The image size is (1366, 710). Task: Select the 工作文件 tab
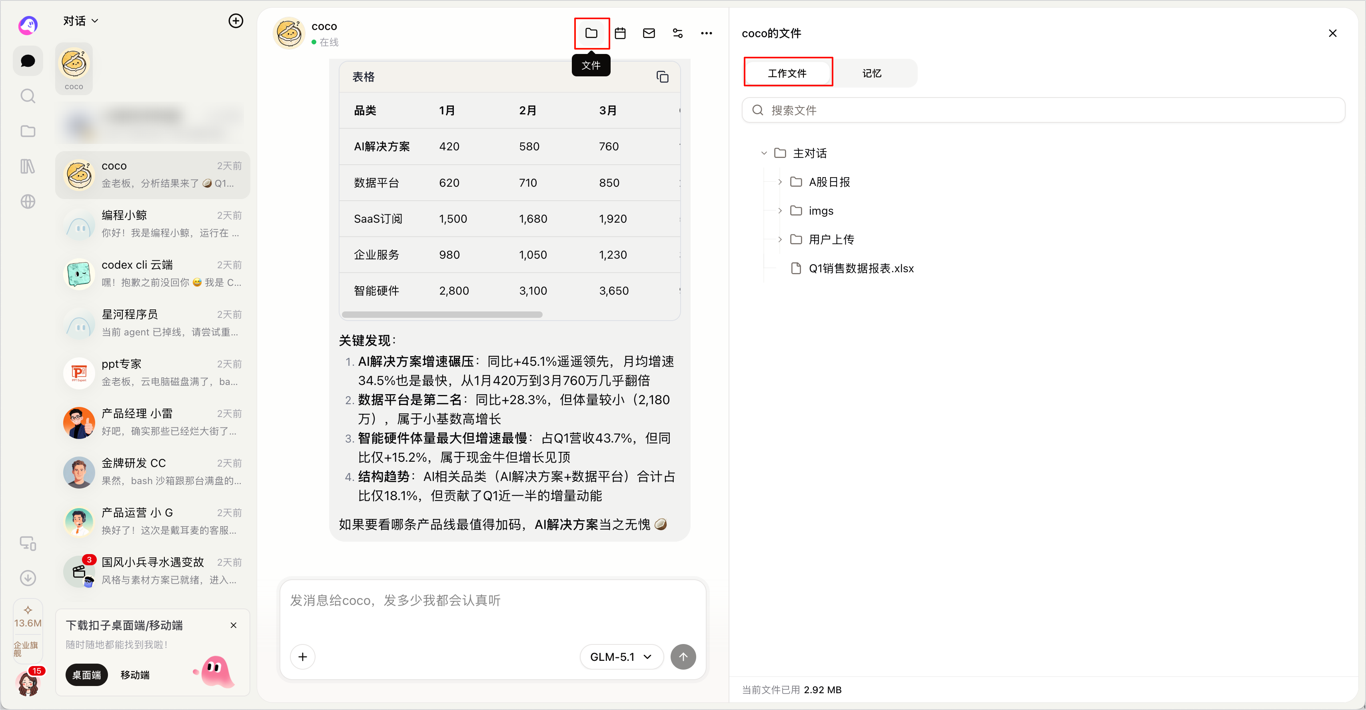coord(787,73)
